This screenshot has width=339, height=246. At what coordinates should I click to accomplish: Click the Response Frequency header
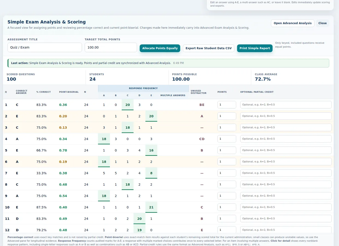coord(143,88)
